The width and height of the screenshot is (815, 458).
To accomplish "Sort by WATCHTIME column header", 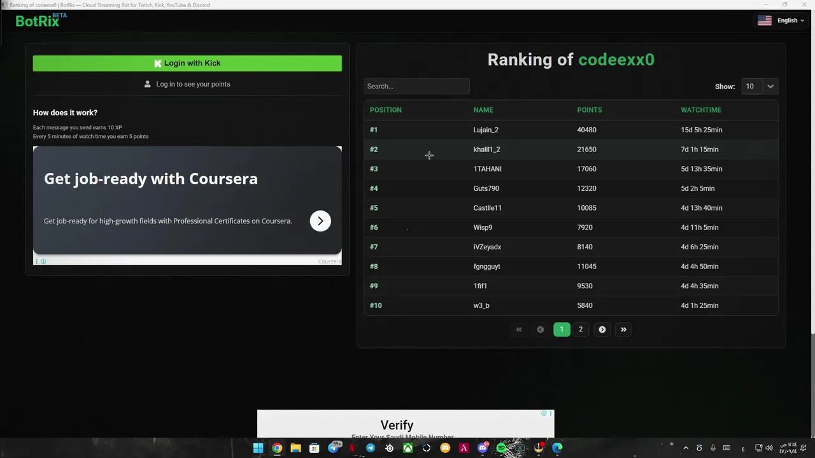I will click(701, 110).
